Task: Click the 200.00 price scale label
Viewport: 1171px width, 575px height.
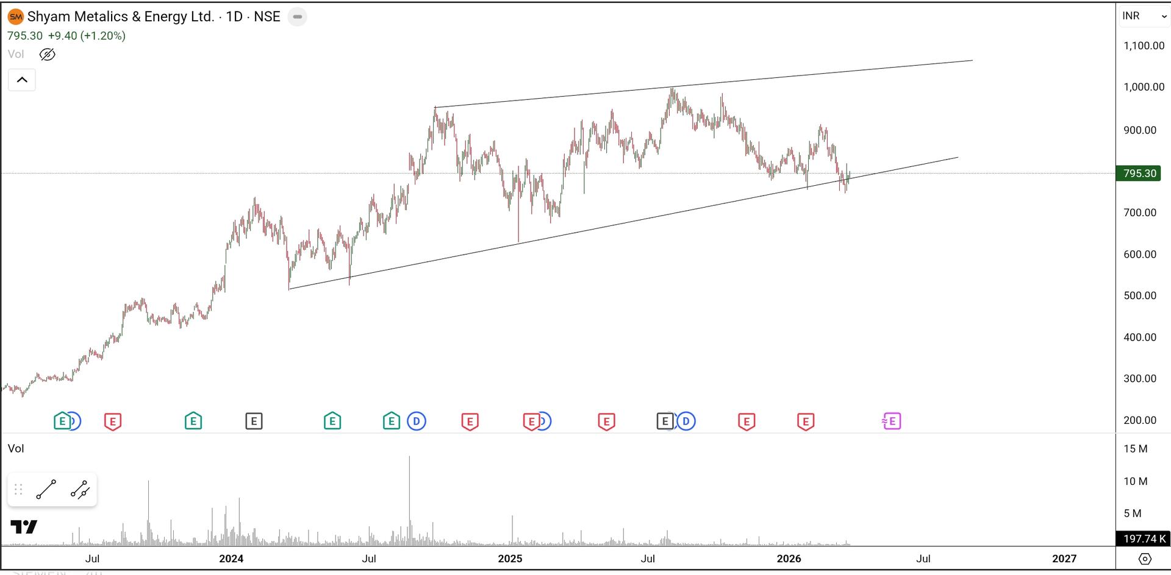Action: click(x=1140, y=420)
